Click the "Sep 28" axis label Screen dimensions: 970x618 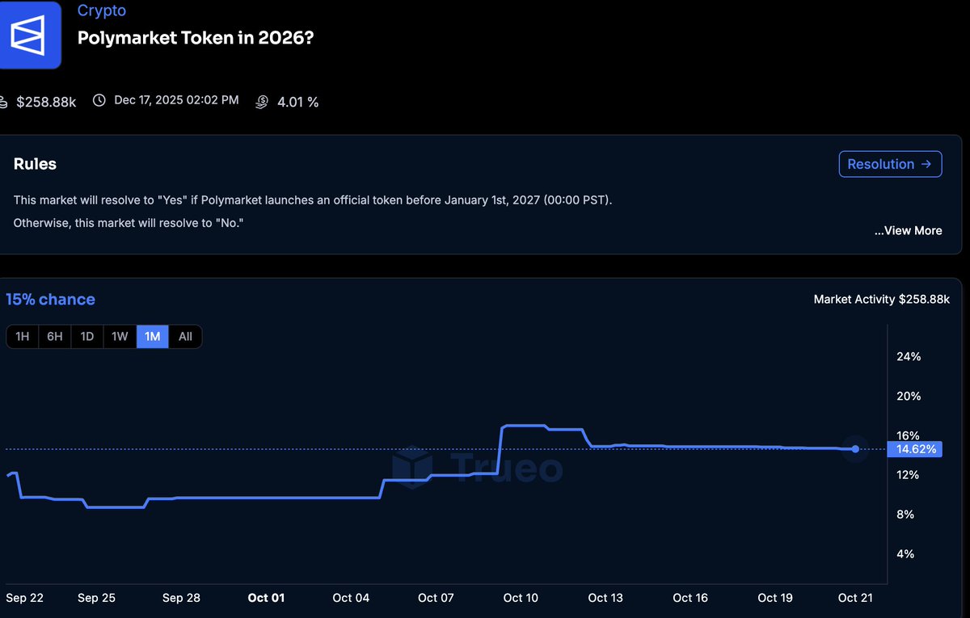[x=181, y=598]
